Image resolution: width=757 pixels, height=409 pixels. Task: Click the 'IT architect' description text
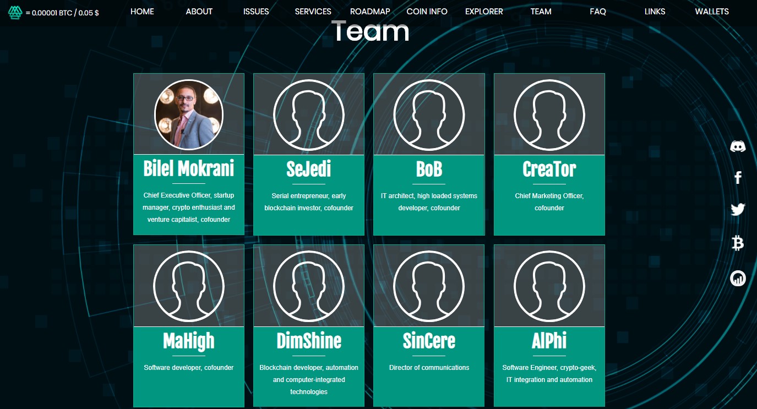click(429, 202)
